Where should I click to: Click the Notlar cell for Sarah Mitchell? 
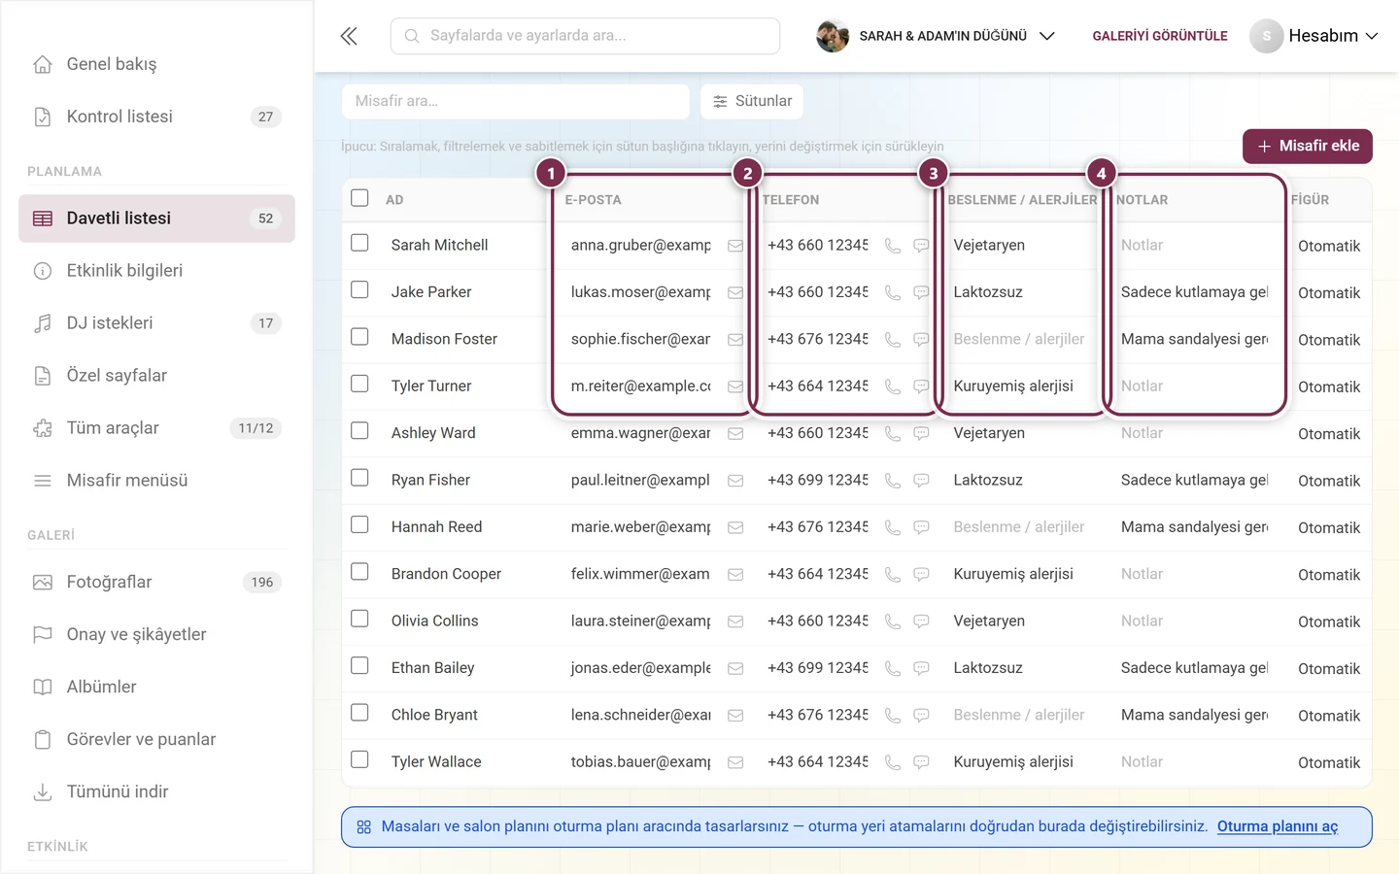[x=1195, y=246]
